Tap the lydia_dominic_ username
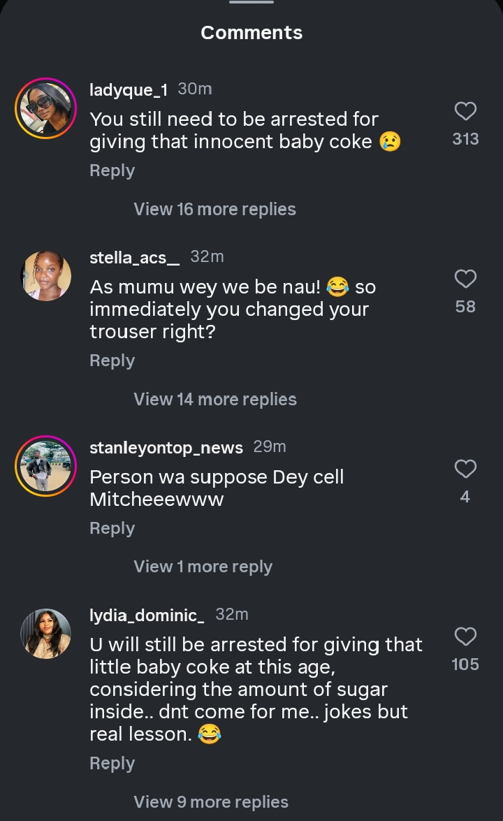Screen dimensions: 503x821 tap(147, 616)
